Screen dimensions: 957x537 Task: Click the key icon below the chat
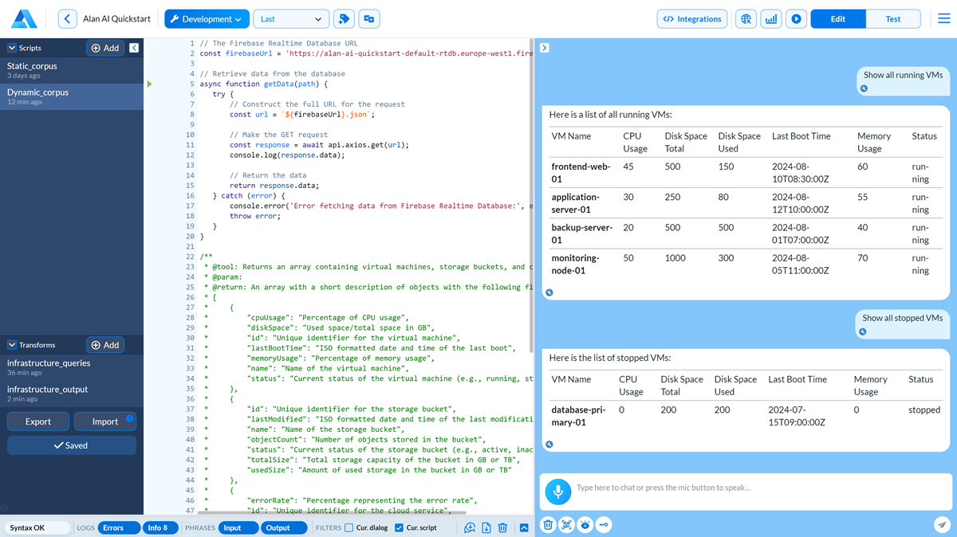[x=604, y=524]
